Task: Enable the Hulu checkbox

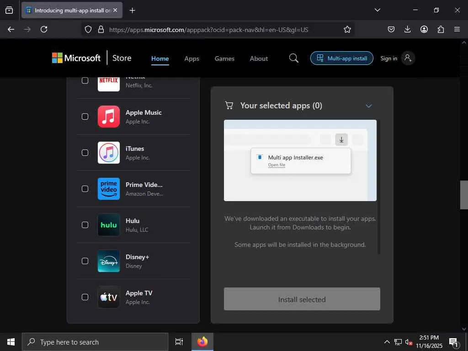Action: point(85,225)
